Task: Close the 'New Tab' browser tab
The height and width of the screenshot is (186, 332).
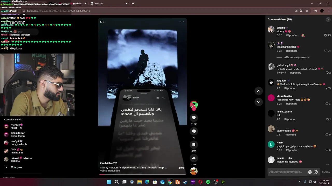Action: [x=127, y=4]
